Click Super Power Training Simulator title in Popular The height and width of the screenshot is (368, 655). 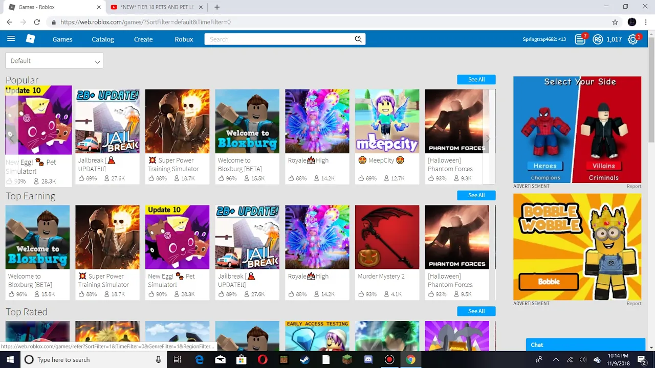tap(173, 165)
